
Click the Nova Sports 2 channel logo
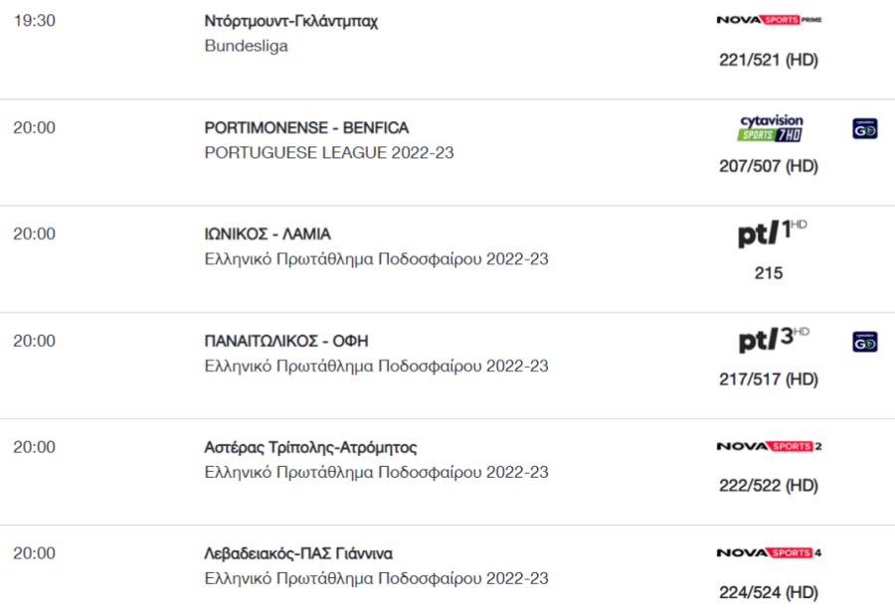coord(769,446)
